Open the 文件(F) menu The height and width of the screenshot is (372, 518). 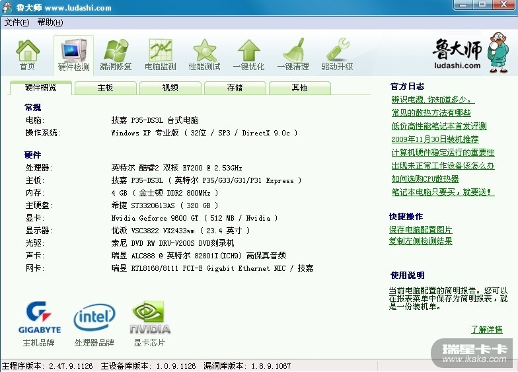point(17,22)
